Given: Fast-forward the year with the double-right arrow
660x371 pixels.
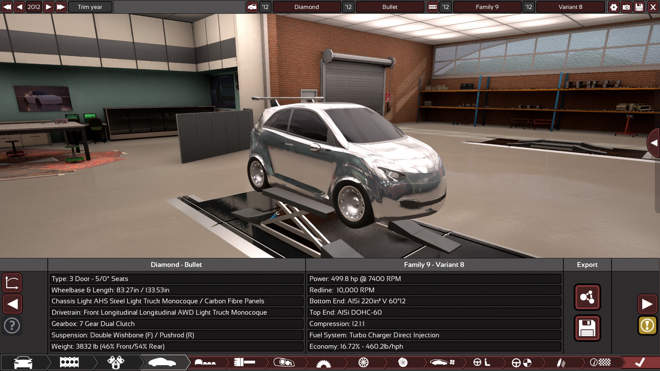Looking at the screenshot, I should click(x=61, y=7).
